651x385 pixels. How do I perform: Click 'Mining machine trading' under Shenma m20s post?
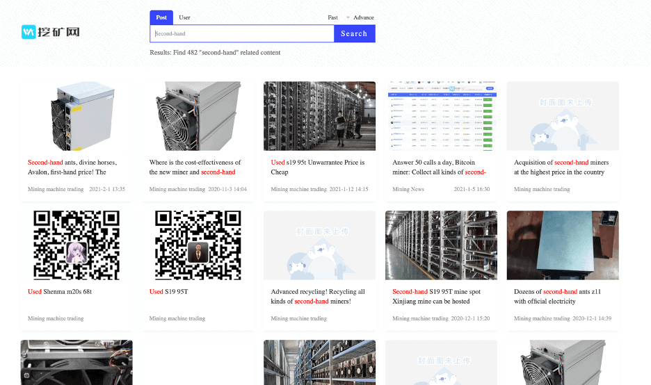point(56,318)
